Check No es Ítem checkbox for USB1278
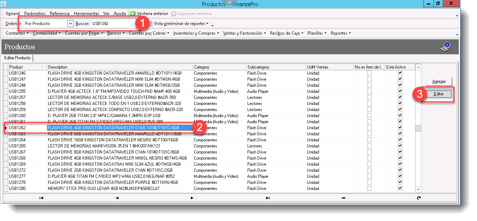 click(369, 182)
